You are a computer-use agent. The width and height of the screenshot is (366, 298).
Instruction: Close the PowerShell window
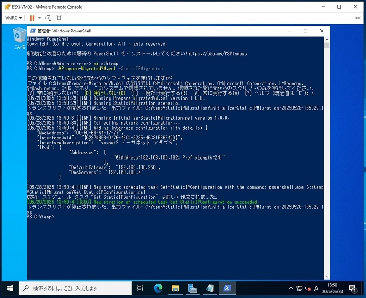(x=322, y=31)
